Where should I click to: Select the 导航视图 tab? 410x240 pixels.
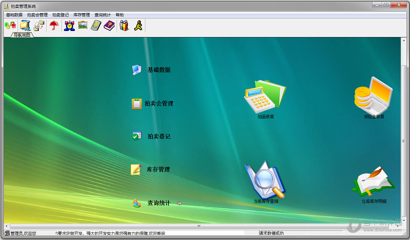coord(22,35)
